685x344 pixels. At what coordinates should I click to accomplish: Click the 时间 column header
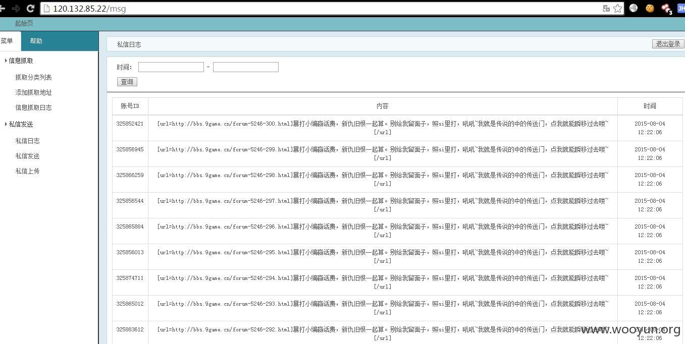650,106
